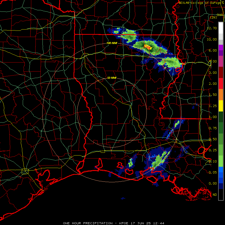Click the "10.00" legend value
This screenshot has width=225, height=225.
click(x=212, y=39)
